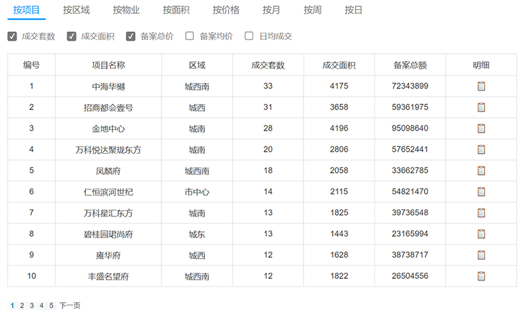This screenshot has height=315, width=524.
Task: Click the 成交套数 column header
Action: coord(268,65)
